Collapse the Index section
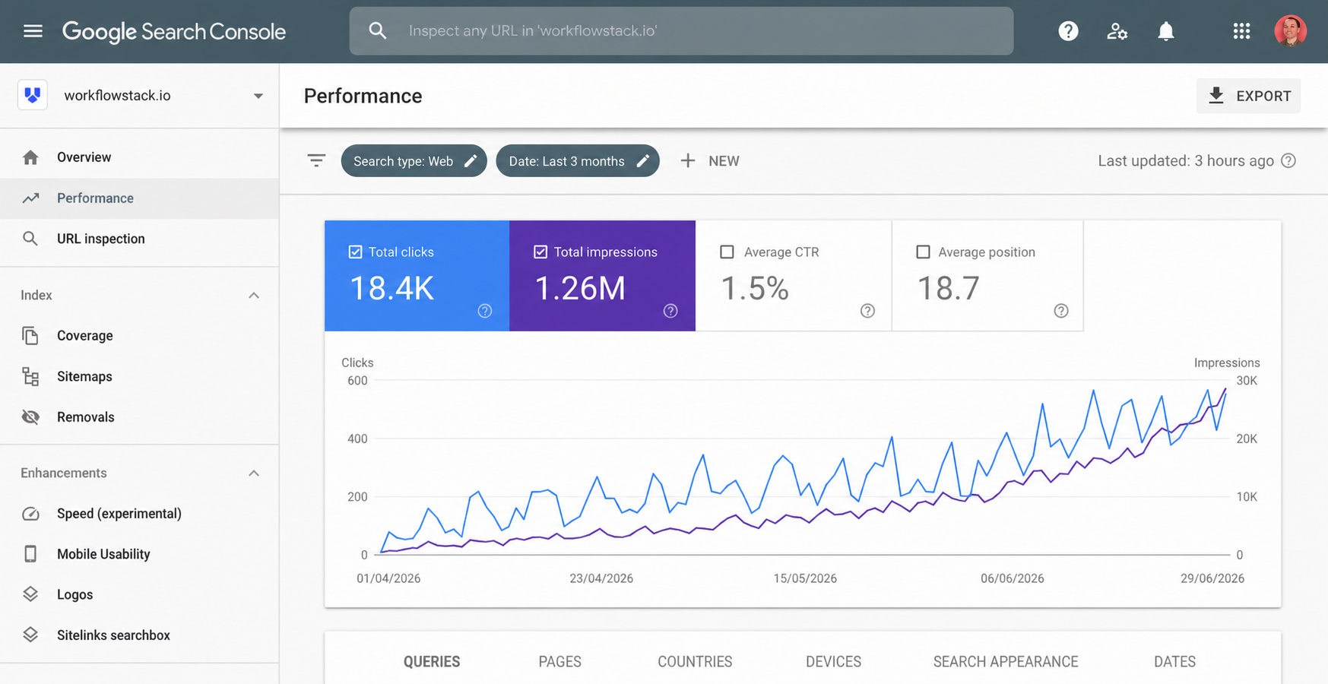The image size is (1328, 684). (x=254, y=295)
